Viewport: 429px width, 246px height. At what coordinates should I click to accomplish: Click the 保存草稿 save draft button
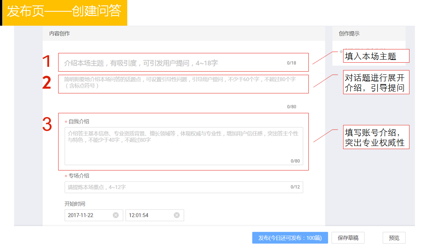click(348, 238)
